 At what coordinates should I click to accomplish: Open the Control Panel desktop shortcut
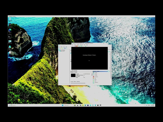(10, 42)
